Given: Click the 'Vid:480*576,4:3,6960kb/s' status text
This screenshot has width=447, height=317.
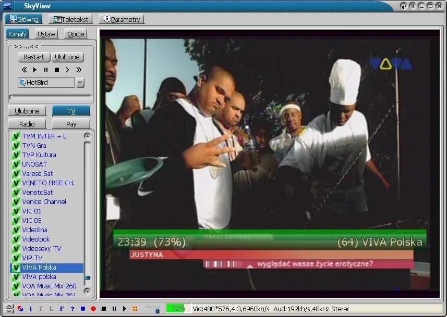Looking at the screenshot, I should pyautogui.click(x=231, y=309).
